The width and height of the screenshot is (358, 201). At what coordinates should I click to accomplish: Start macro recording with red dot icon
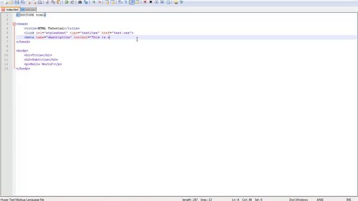pyautogui.click(x=145, y=2)
